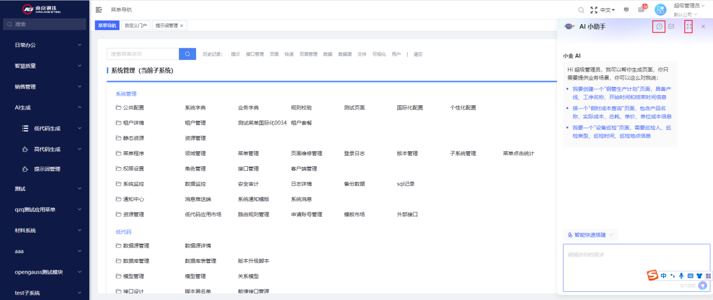The height and width of the screenshot is (300, 713).
Task: Open the 智能快速搭建 mode dropdown
Action: coord(590,234)
